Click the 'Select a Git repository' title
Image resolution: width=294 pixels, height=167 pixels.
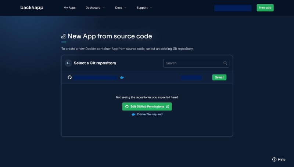pyautogui.click(x=95, y=63)
